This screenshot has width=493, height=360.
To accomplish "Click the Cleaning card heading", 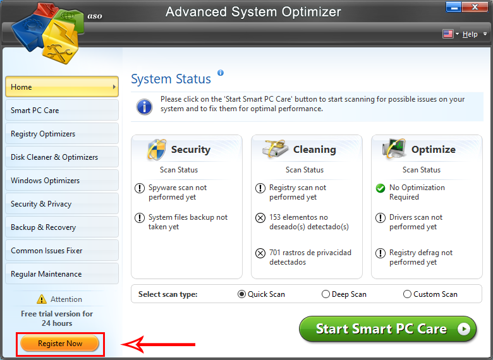I will 314,150.
